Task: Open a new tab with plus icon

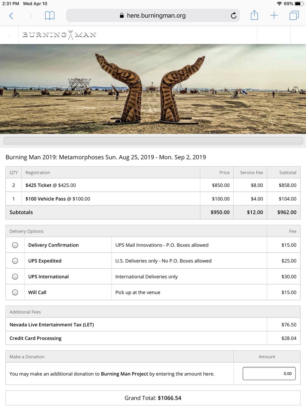Action: 274,15
